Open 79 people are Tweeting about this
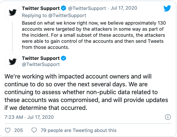This screenshot has width=177, height=137. coord(79,130)
